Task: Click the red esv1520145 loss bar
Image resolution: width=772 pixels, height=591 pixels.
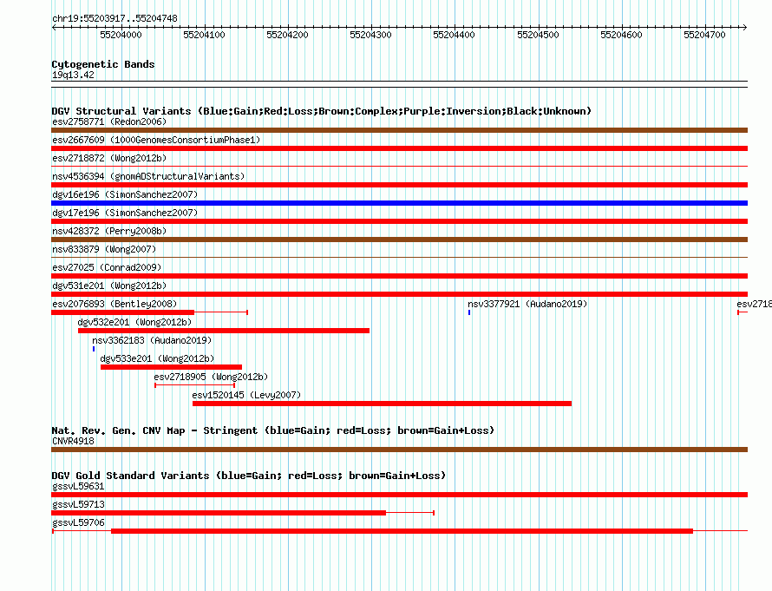Action: (382, 404)
